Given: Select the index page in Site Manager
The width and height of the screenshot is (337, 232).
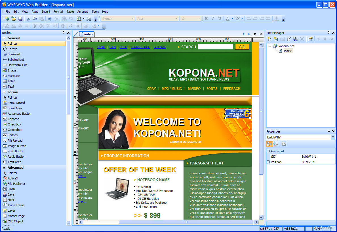Looking at the screenshot, I should point(288,51).
